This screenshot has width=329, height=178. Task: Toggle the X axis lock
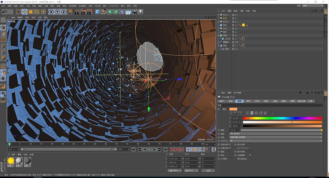[x=51, y=12]
